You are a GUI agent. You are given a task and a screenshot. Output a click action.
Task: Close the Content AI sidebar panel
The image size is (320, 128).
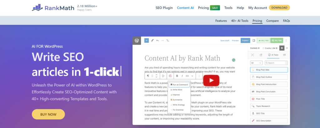point(287,48)
